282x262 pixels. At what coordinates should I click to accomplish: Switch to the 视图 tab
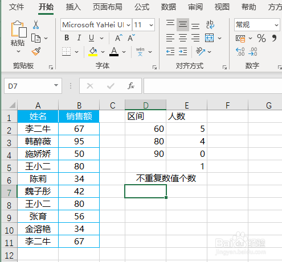click(x=222, y=7)
